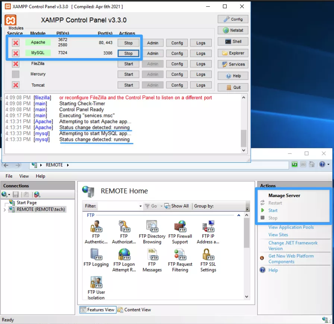Open FTP Firewall Support feature icon

click(180, 231)
